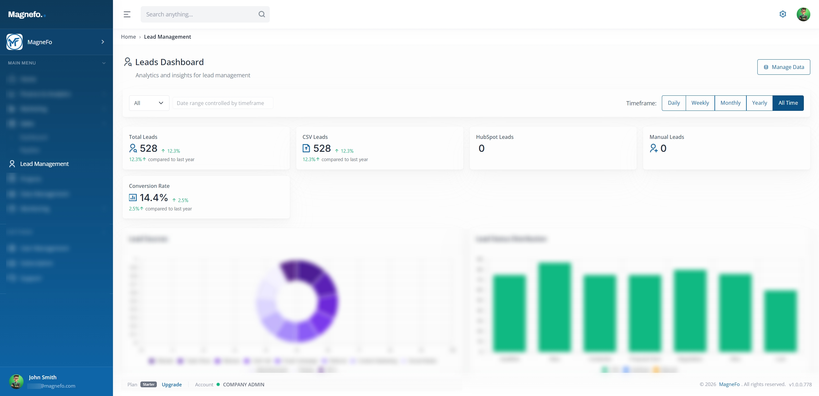Choose the Yearly timeframe option
This screenshot has width=819, height=396.
click(759, 103)
